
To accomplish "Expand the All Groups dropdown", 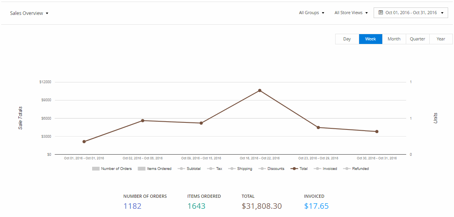I will coord(312,13).
